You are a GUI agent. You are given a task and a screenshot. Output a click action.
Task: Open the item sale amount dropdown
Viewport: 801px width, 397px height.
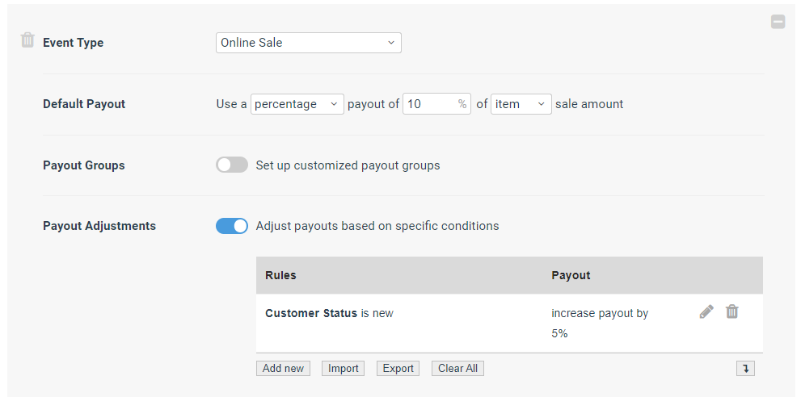(x=521, y=104)
